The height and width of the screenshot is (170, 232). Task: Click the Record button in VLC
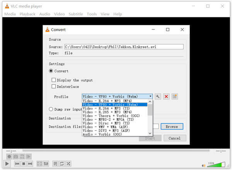point(9,157)
